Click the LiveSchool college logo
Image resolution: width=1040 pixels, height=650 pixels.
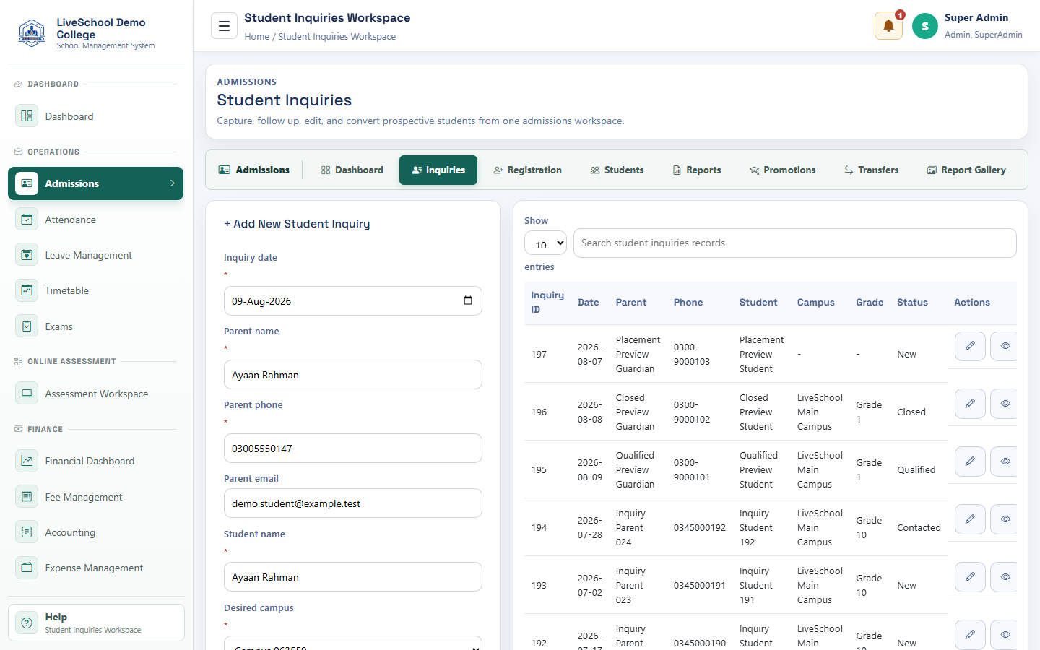(32, 33)
